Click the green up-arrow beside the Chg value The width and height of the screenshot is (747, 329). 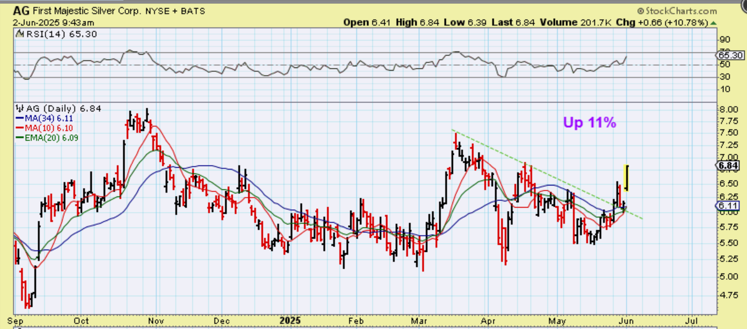[x=713, y=23]
